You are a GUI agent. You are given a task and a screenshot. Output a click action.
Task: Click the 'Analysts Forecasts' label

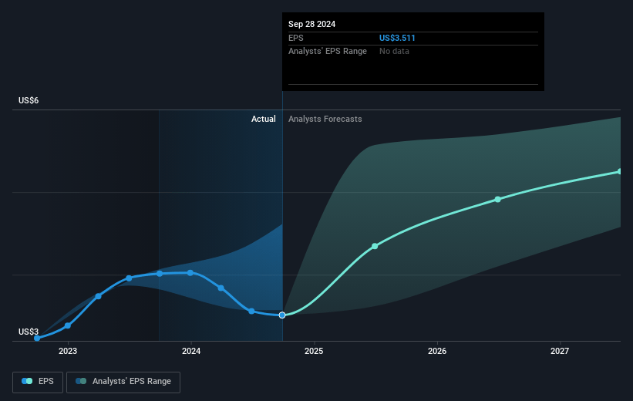pos(325,119)
